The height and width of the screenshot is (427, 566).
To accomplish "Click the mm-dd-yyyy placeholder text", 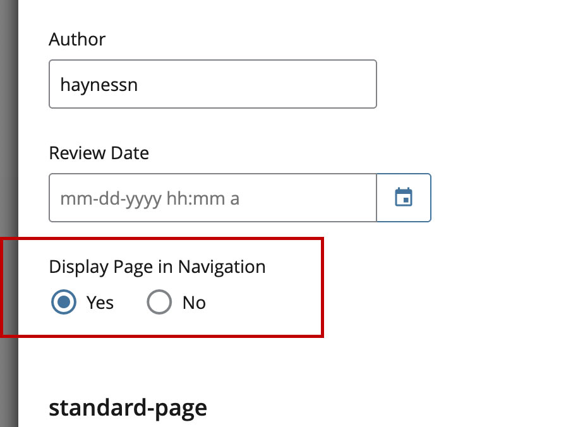I will point(149,198).
